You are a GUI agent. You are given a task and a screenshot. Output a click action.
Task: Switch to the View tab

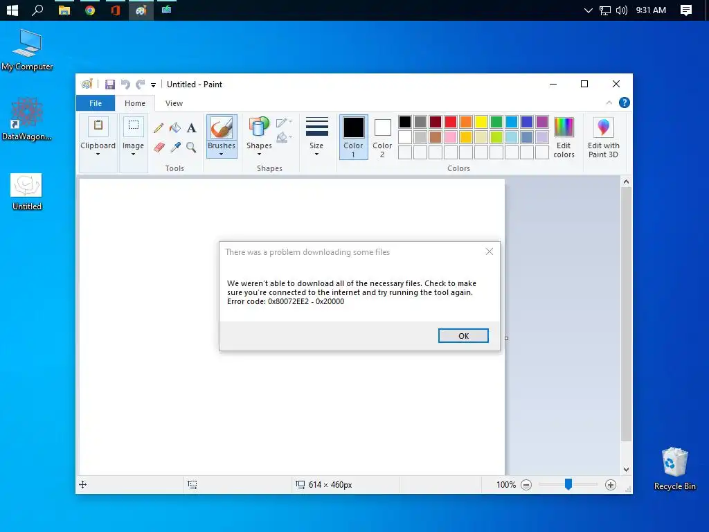(174, 103)
